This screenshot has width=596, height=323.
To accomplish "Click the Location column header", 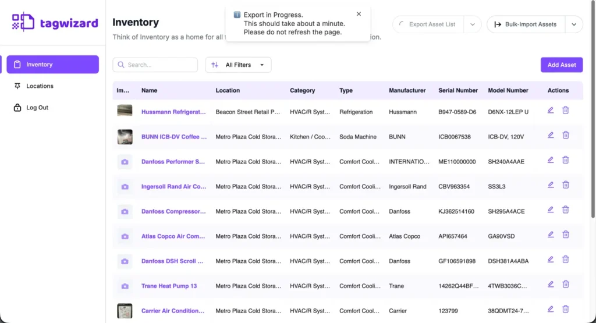I will [x=228, y=90].
